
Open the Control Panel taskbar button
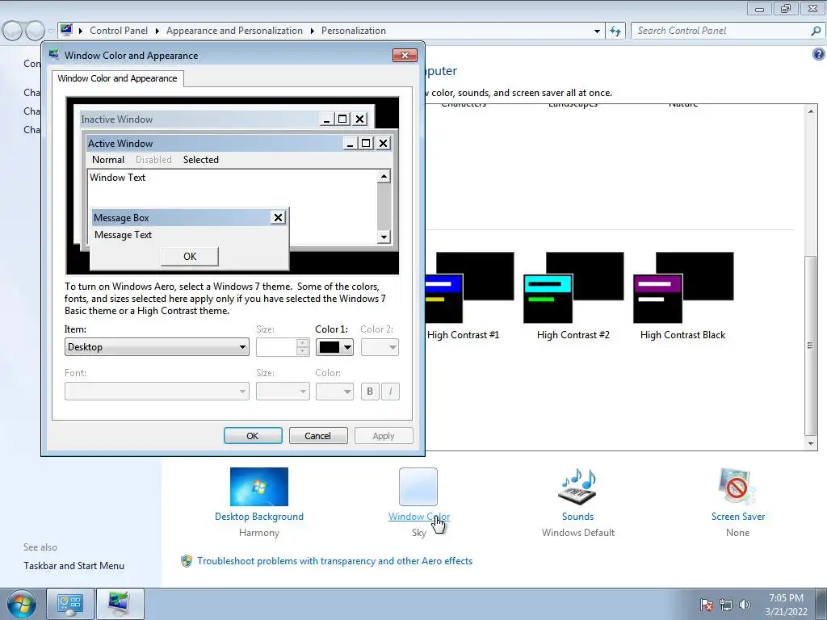[x=70, y=604]
